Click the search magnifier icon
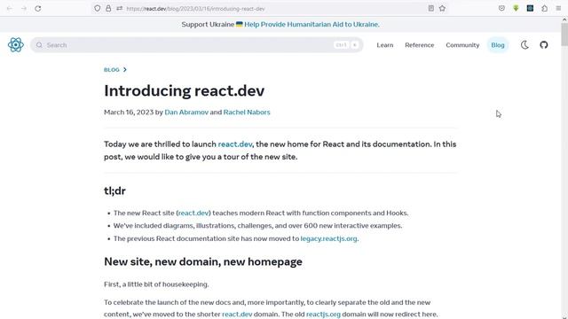The height and width of the screenshot is (319, 568). (x=39, y=45)
